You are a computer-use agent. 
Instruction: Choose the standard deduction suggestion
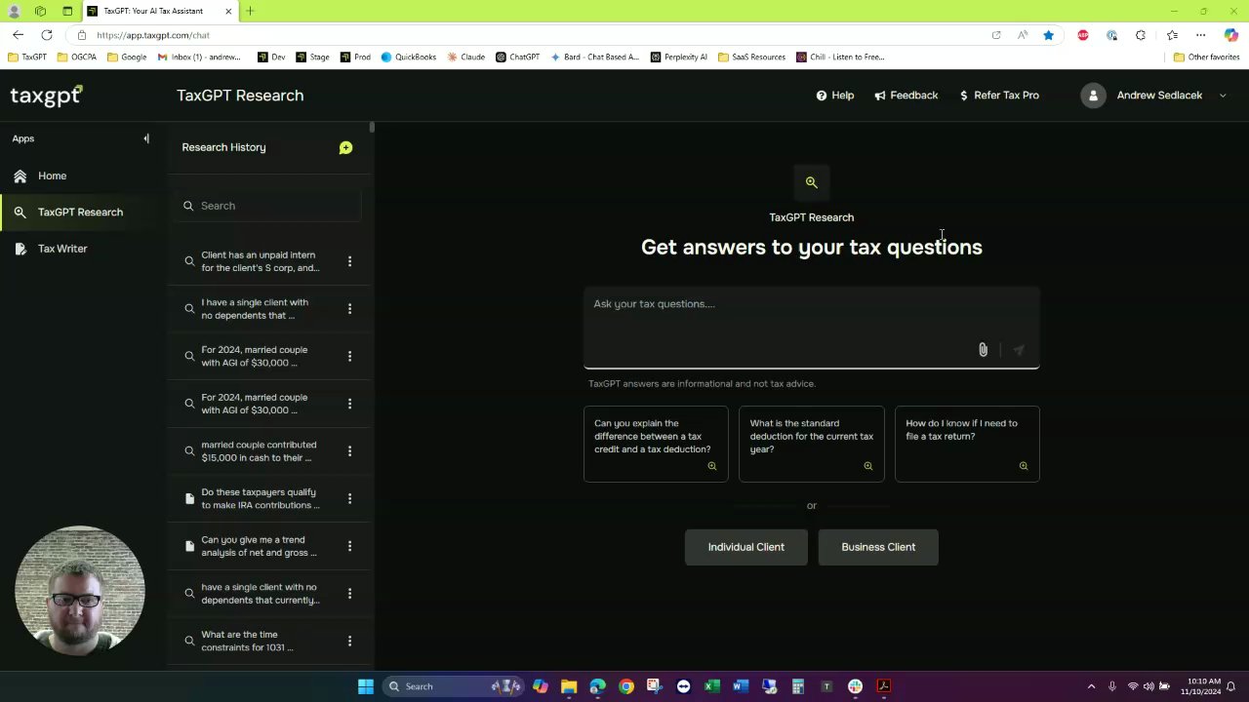coord(812,444)
